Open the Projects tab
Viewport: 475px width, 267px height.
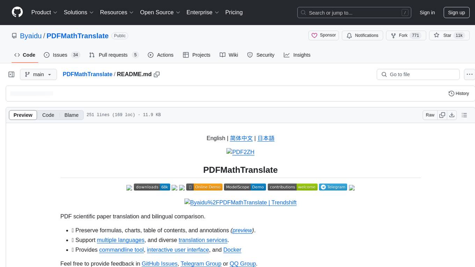tap(197, 55)
